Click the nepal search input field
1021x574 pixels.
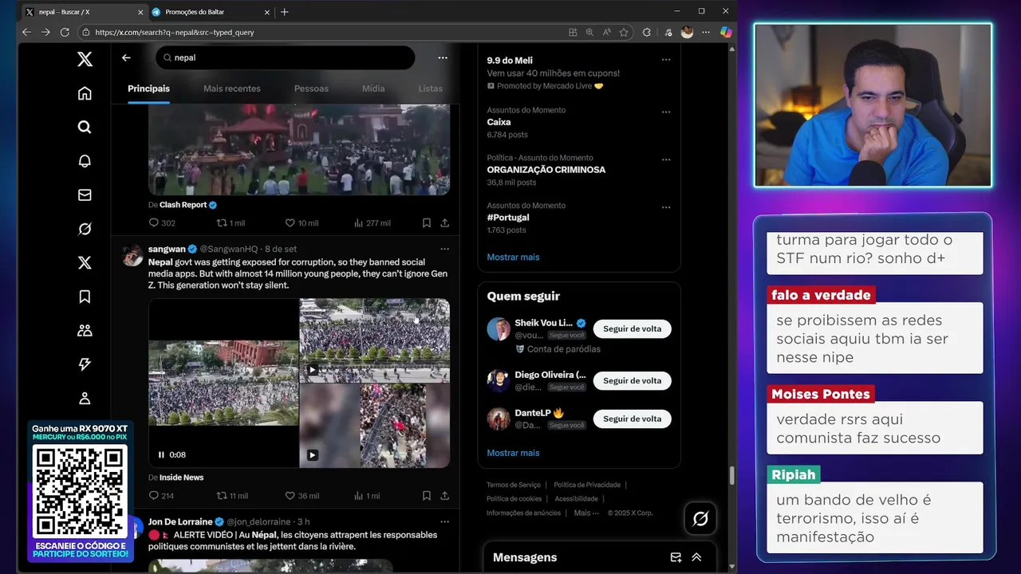[286, 57]
